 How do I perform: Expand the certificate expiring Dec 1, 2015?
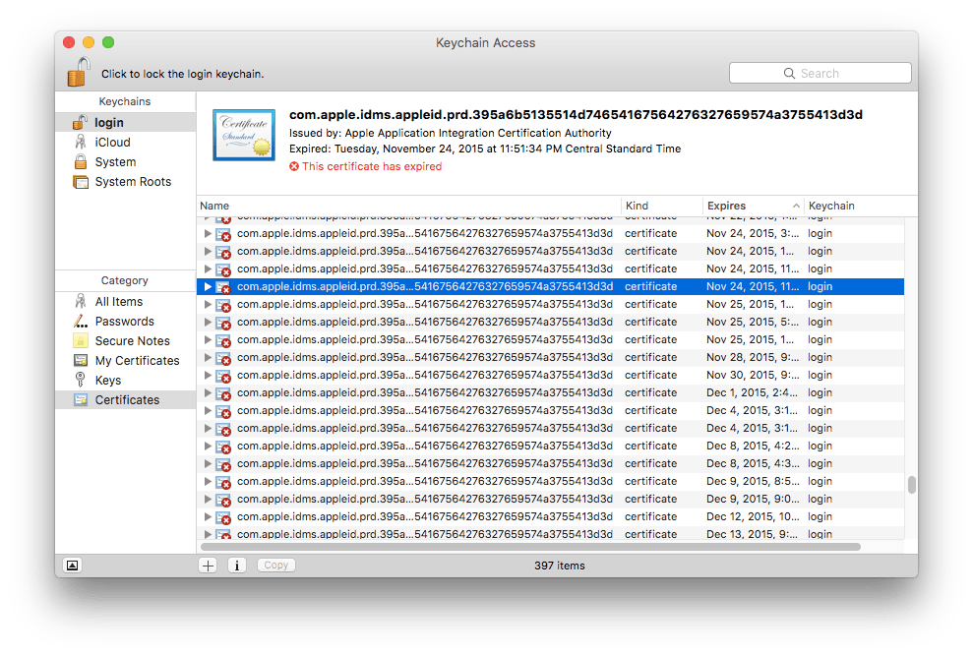click(x=208, y=392)
